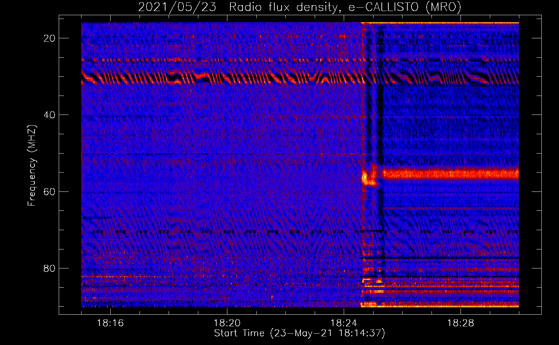
Task: Click the 18:16 time tick label
Action: (x=110, y=323)
